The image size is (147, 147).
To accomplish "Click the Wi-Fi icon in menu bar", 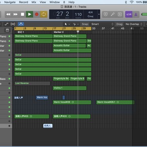I will (x=132, y=2).
